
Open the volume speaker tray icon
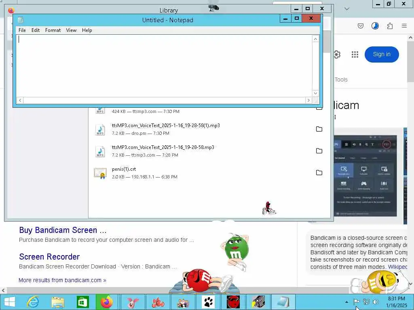(376, 302)
